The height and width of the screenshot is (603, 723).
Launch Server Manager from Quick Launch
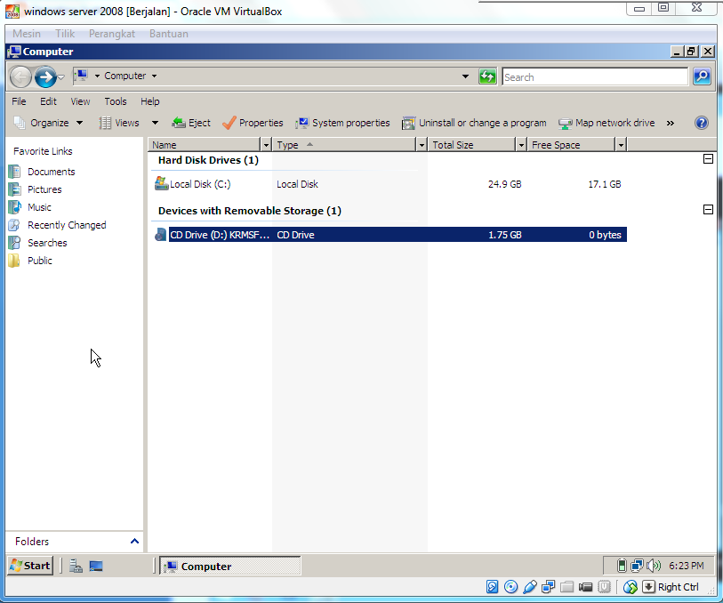pyautogui.click(x=76, y=566)
